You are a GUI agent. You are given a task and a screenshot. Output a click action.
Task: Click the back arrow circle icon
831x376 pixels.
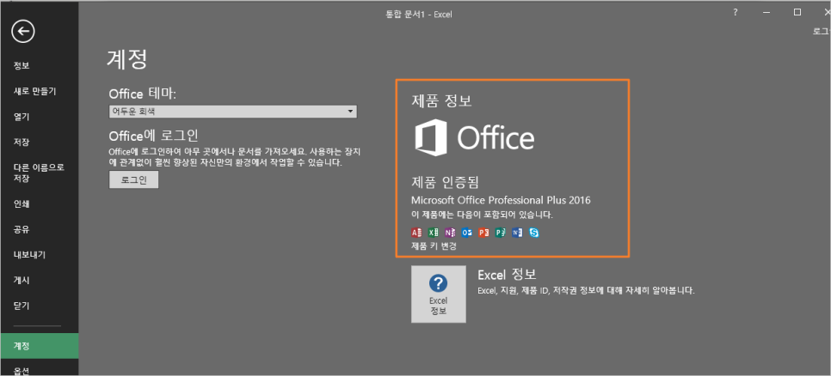pyautogui.click(x=22, y=32)
